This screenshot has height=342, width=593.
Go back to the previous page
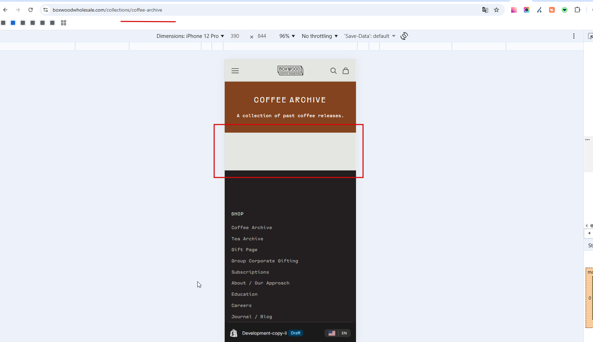5,10
